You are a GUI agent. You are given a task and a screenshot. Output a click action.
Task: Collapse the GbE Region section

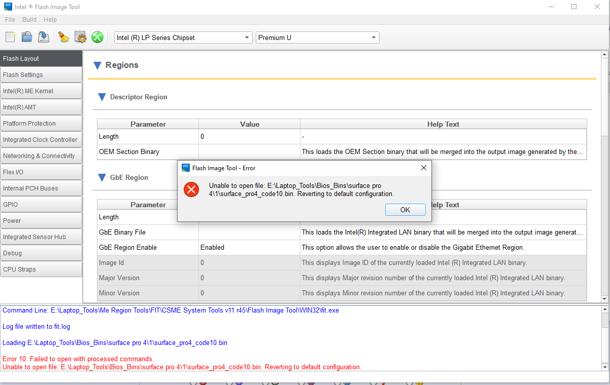[101, 178]
